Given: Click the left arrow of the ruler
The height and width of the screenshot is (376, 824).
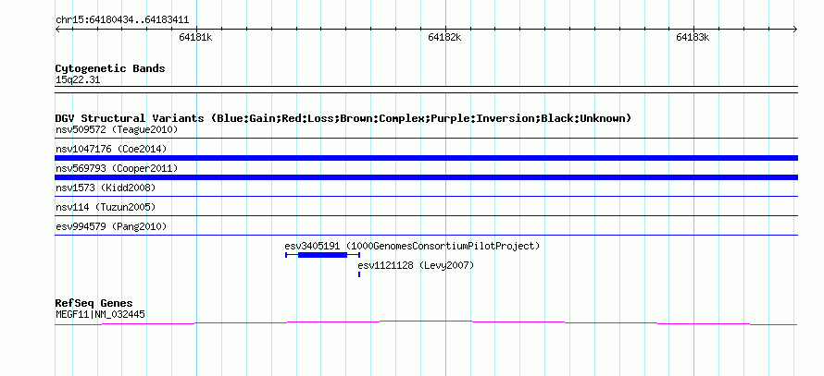Looking at the screenshot, I should click(57, 30).
